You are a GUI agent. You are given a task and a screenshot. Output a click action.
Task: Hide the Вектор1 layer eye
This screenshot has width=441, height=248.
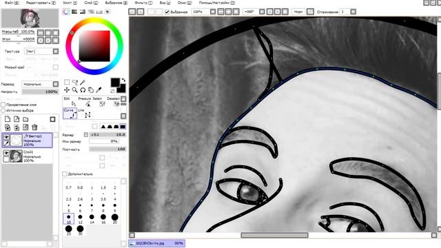point(6,137)
